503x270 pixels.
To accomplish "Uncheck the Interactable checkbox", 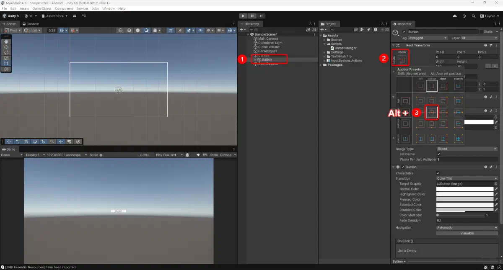I will [438, 173].
